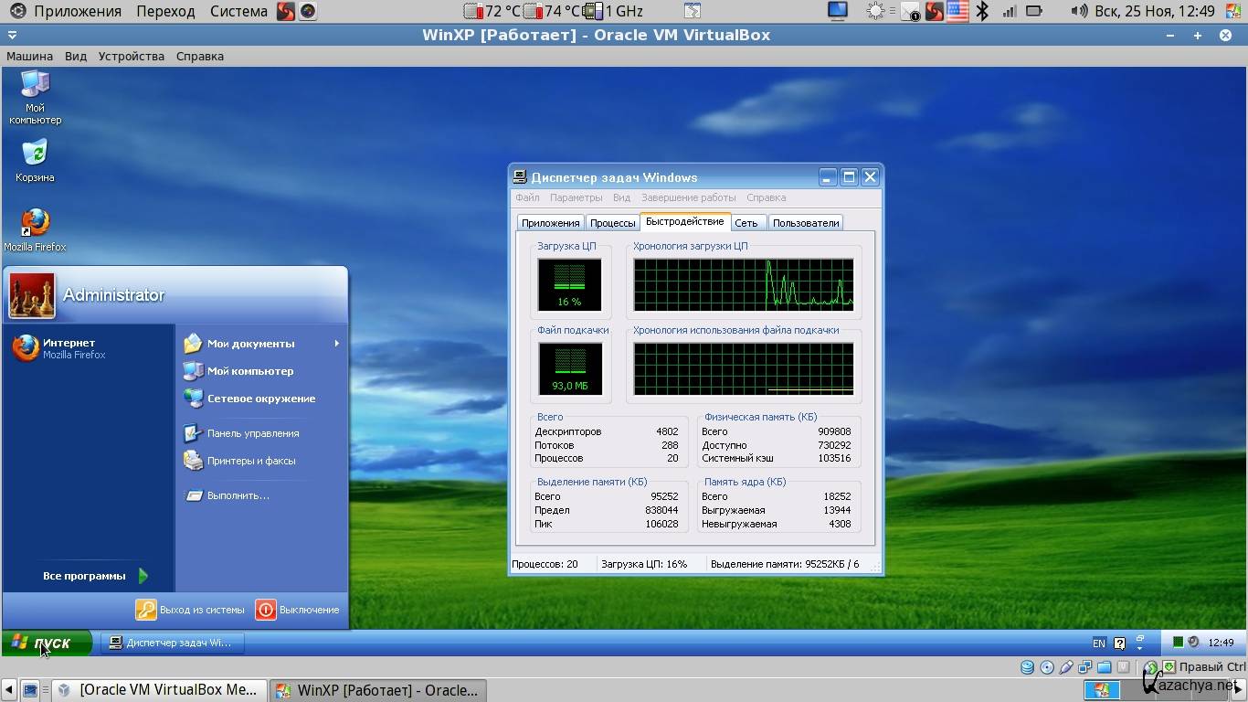Click the question mark help icon in the XP taskbar
This screenshot has height=702, width=1248.
tap(1120, 643)
